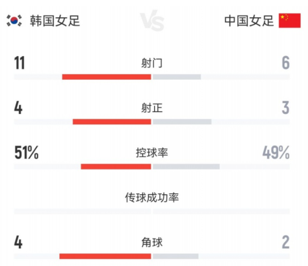Click the 射门 stat label
This screenshot has width=308, height=266.
pyautogui.click(x=152, y=63)
